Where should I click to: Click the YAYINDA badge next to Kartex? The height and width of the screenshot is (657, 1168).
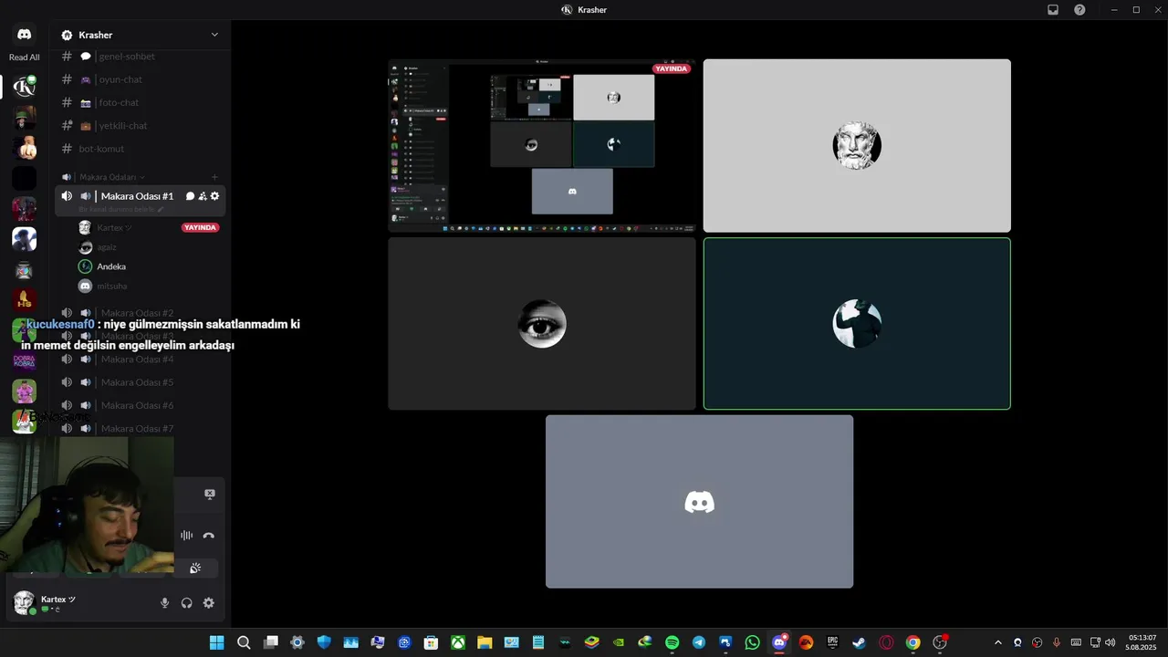[201, 227]
